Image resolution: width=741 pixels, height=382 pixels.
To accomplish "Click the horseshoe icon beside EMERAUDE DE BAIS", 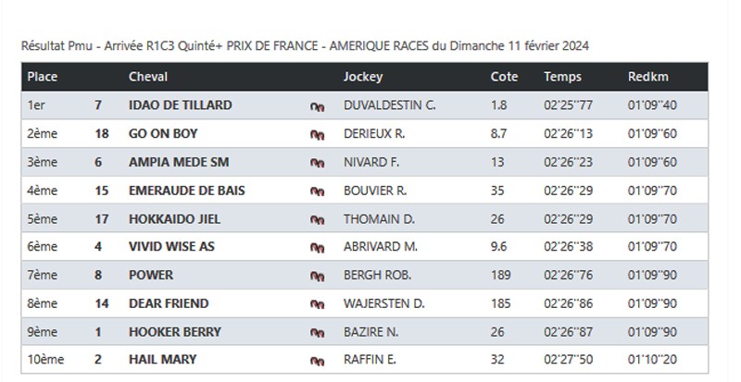I will pyautogui.click(x=318, y=191).
